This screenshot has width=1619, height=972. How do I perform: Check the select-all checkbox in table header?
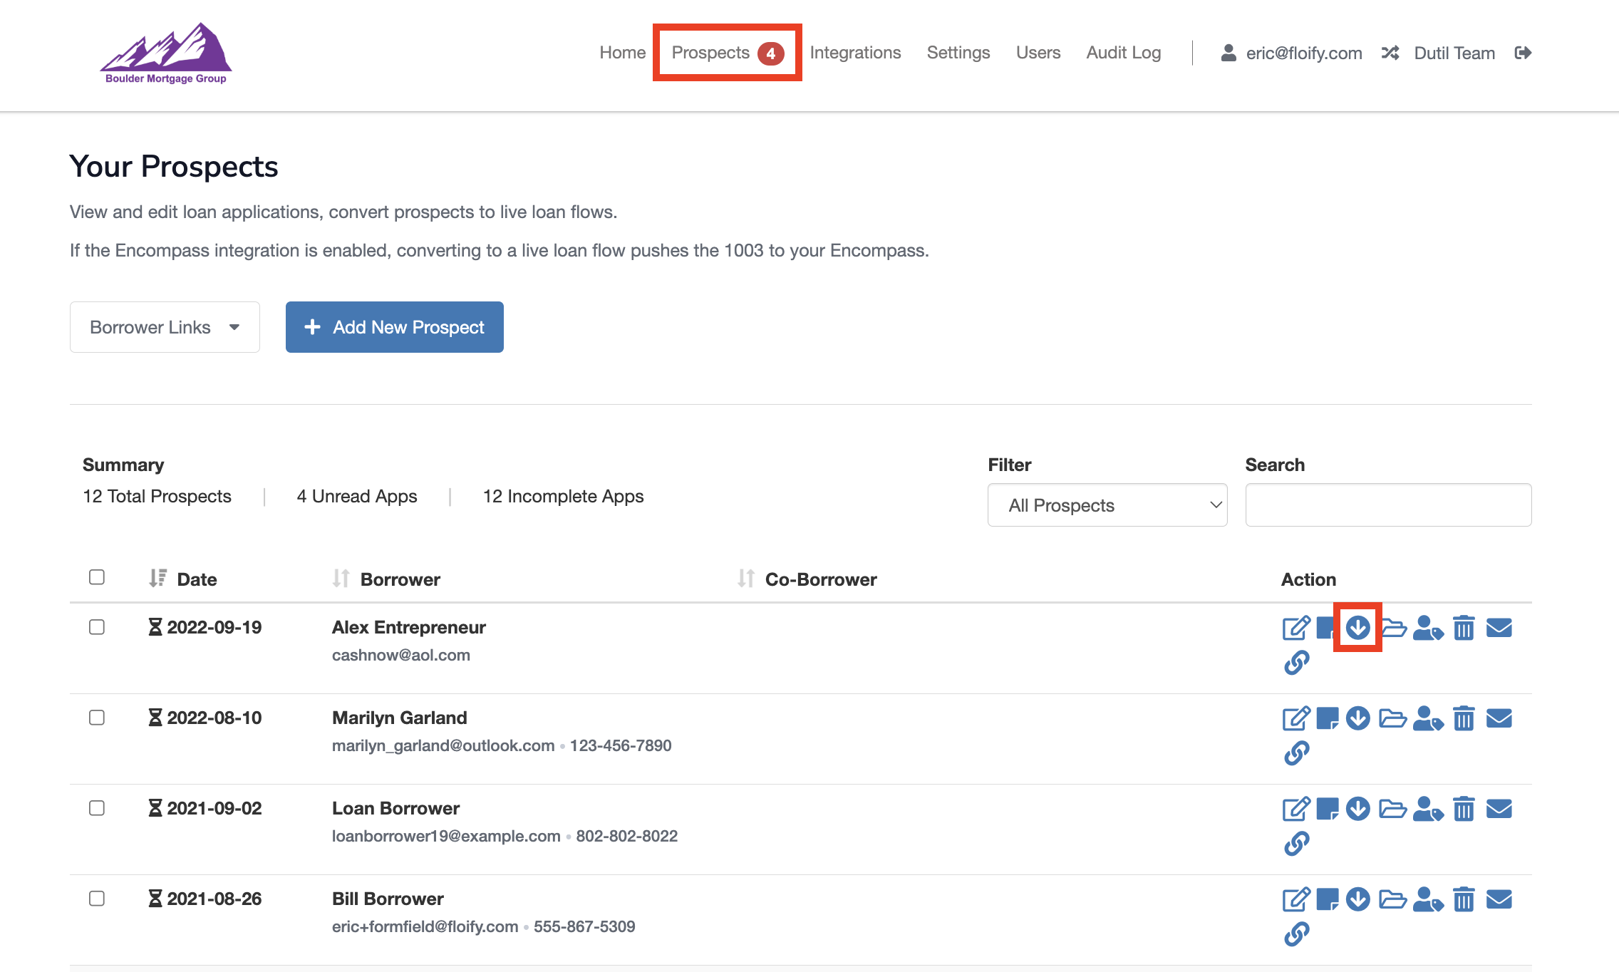97,577
